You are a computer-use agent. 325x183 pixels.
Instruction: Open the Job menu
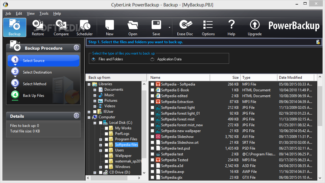pos(8,13)
